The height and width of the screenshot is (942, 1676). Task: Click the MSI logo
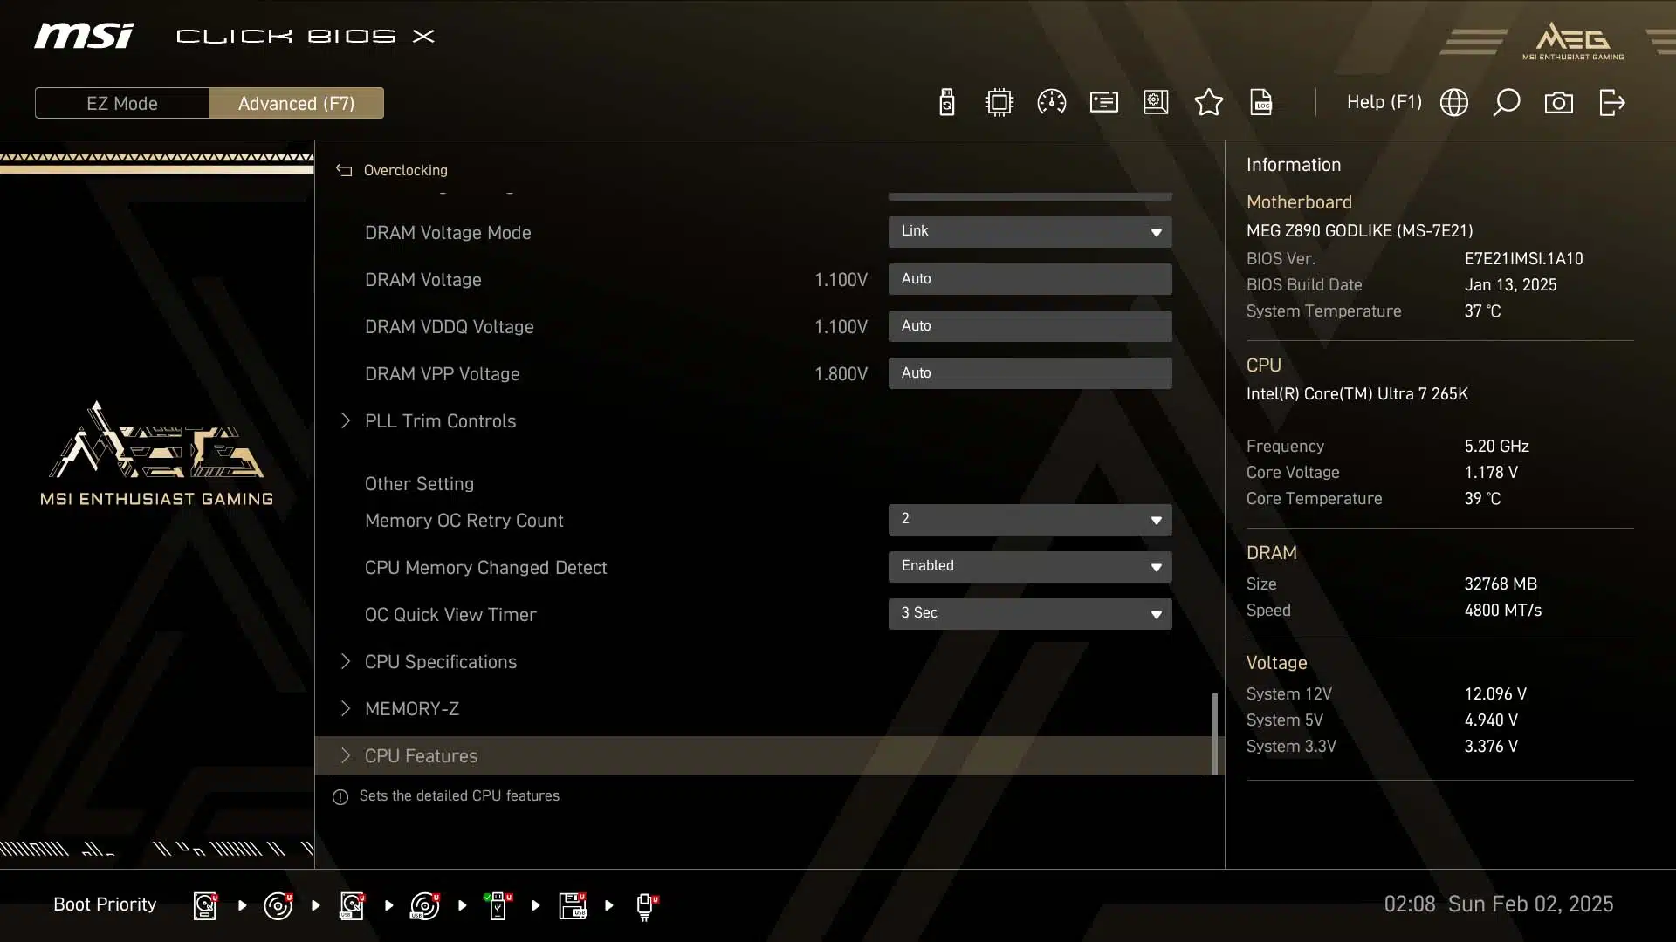pos(84,36)
